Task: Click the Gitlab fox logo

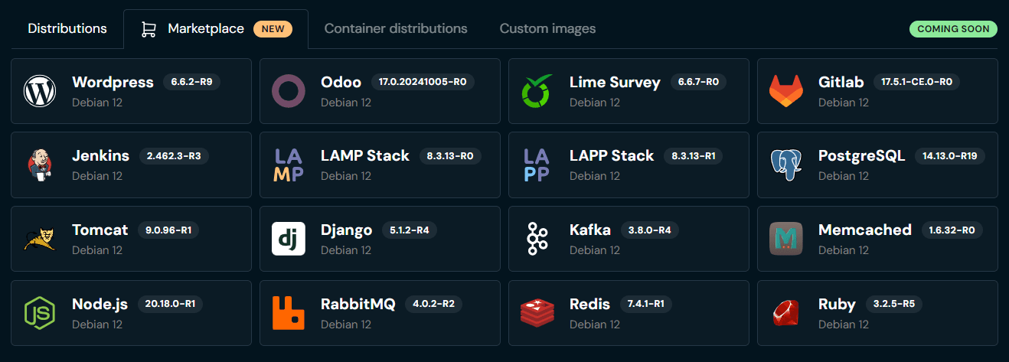Action: [786, 91]
